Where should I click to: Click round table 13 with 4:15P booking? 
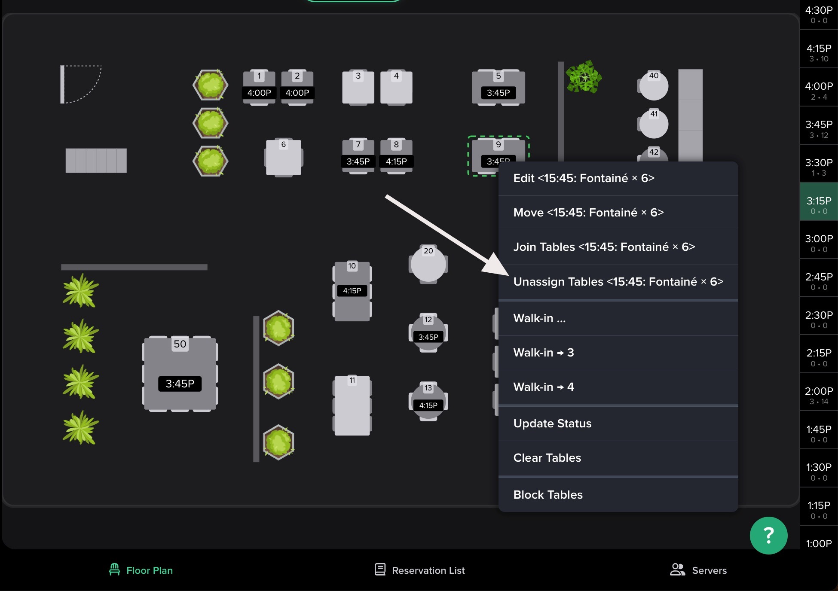pyautogui.click(x=428, y=401)
